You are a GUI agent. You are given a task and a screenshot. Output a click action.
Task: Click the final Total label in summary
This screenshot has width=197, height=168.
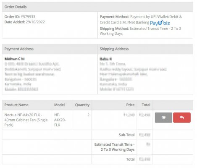click(130, 159)
